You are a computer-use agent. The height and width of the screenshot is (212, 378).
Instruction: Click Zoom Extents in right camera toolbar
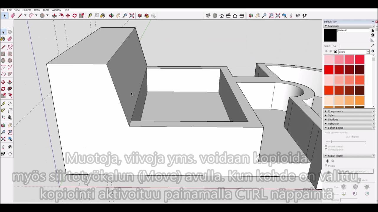[x=278, y=16]
